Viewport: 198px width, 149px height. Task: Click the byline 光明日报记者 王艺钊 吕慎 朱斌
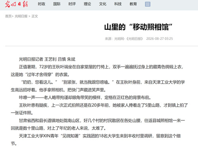[x=47, y=59]
